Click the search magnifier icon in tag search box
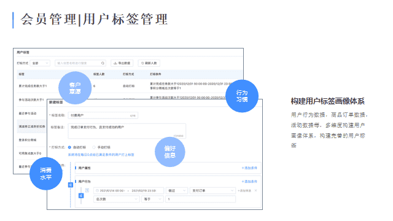The width and height of the screenshot is (393, 221). pos(103,63)
